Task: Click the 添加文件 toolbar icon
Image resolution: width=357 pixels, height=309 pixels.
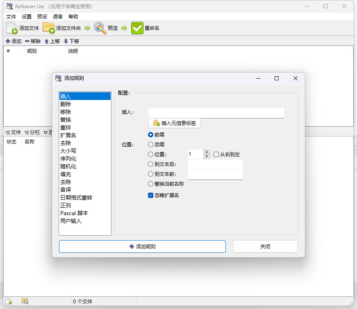Action: click(x=11, y=28)
